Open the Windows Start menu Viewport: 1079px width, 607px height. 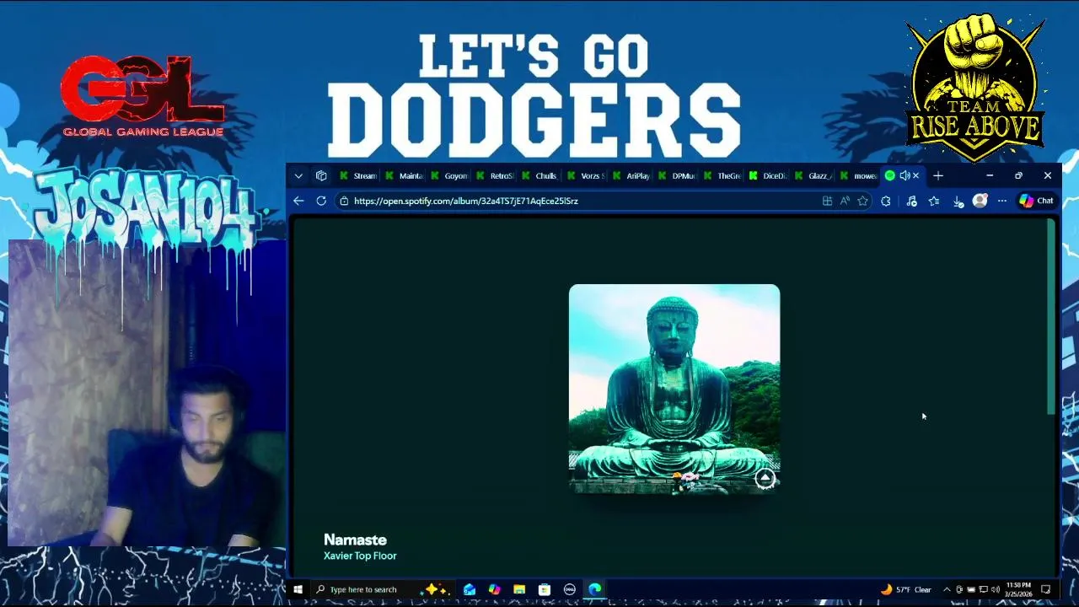(298, 589)
